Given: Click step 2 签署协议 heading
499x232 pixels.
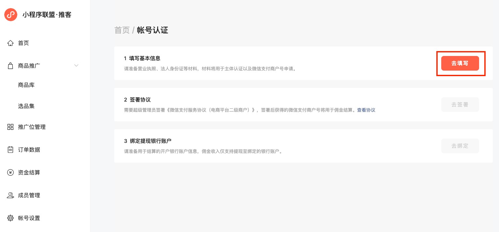Looking at the screenshot, I should (137, 100).
